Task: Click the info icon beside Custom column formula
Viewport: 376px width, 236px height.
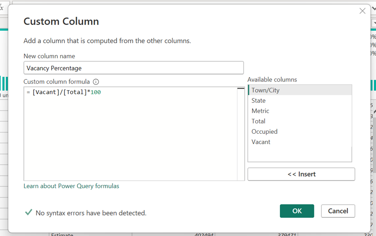Action: (96, 82)
